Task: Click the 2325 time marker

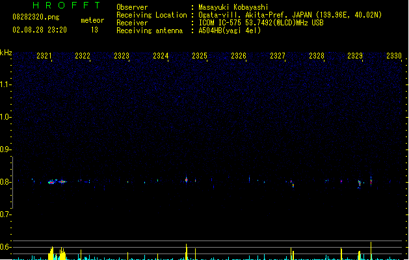Action: coord(200,56)
